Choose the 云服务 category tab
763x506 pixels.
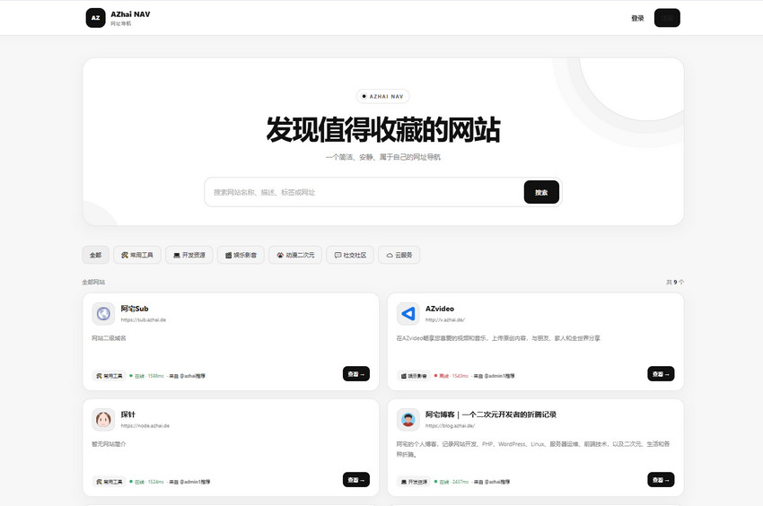point(399,255)
